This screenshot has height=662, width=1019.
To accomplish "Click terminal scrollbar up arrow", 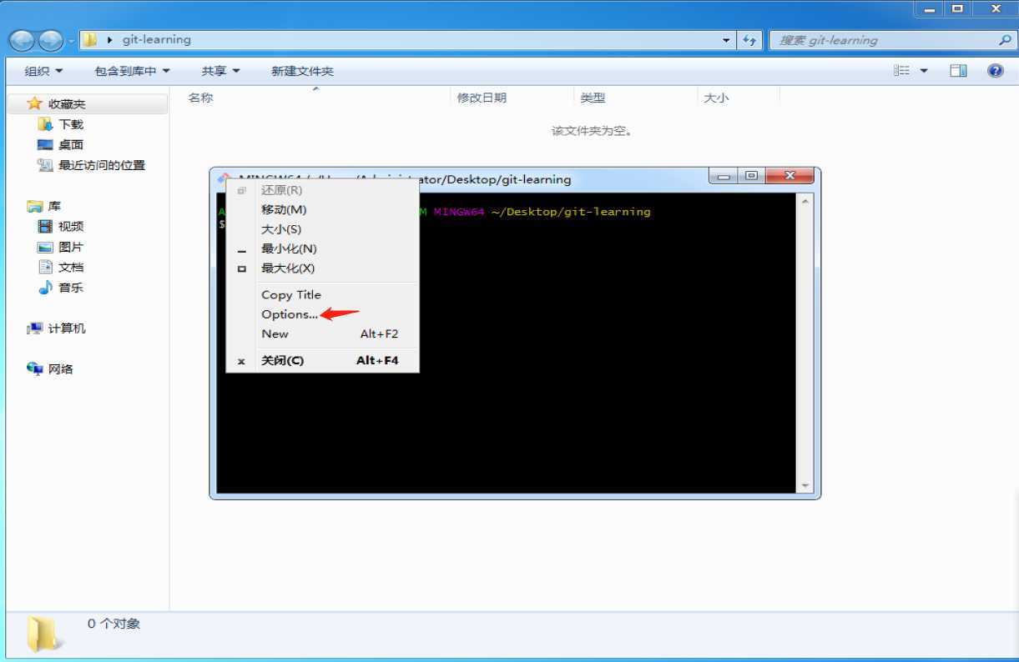I will [x=805, y=201].
